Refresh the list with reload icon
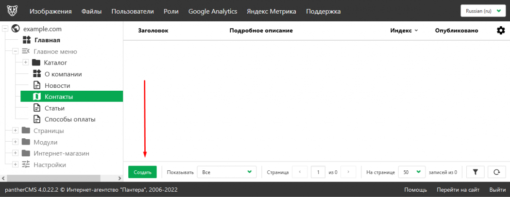510x197 pixels. coord(496,172)
